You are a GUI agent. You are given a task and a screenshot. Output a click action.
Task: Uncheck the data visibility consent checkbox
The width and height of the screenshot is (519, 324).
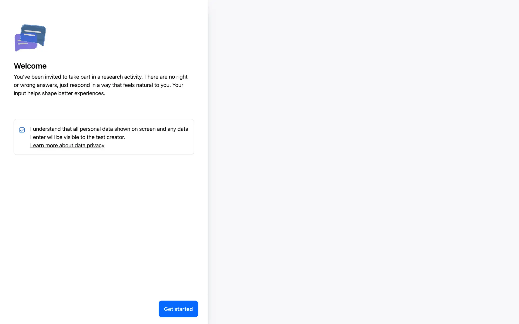pos(22,130)
